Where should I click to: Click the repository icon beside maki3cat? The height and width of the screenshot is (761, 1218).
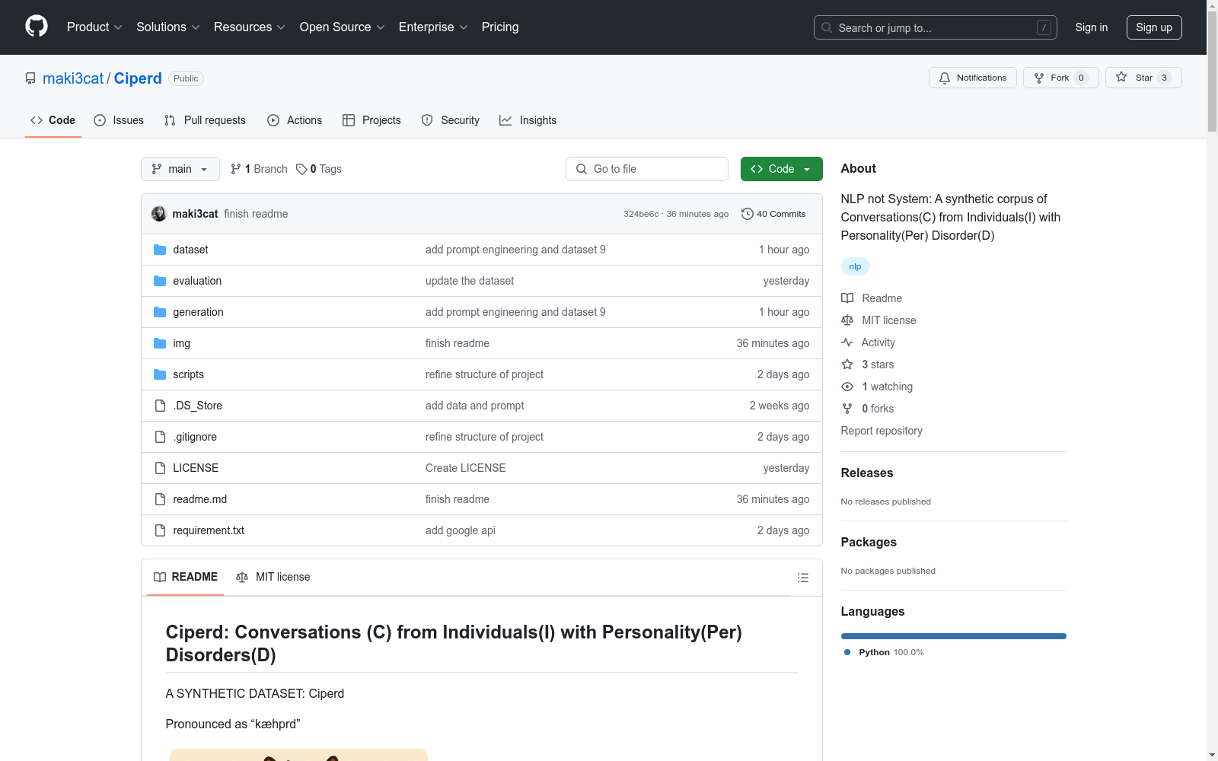[30, 78]
